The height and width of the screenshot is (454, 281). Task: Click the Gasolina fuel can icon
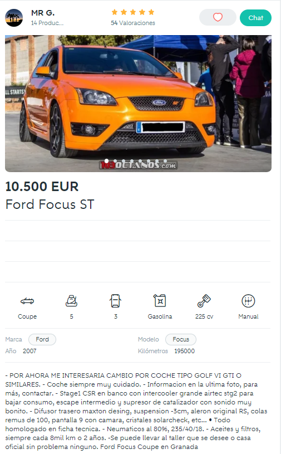(x=160, y=301)
